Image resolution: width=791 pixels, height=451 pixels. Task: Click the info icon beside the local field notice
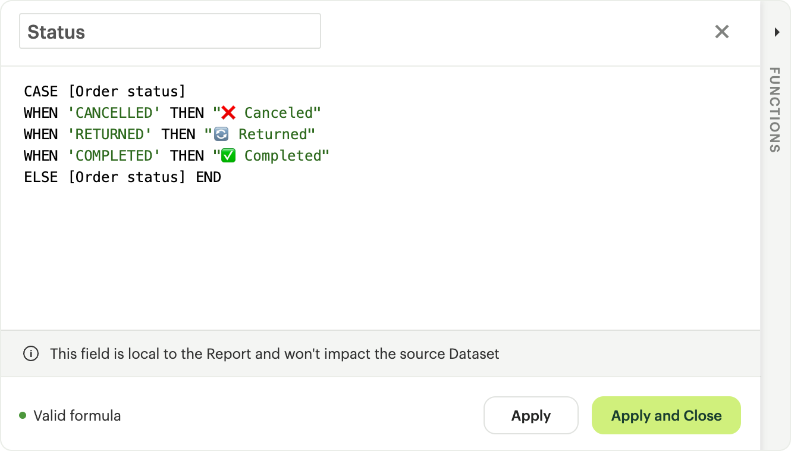31,354
